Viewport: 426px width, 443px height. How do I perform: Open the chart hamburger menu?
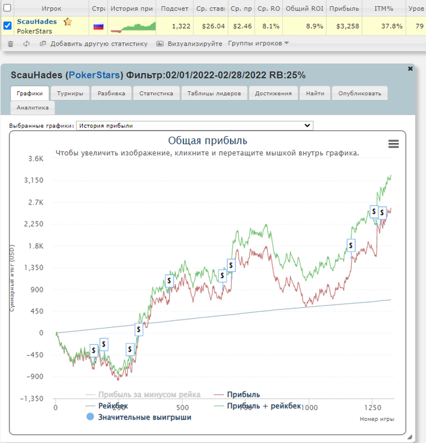click(394, 144)
